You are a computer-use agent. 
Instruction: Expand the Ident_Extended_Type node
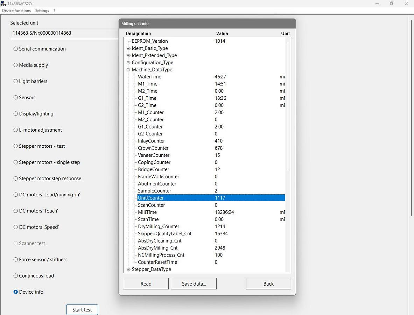128,55
